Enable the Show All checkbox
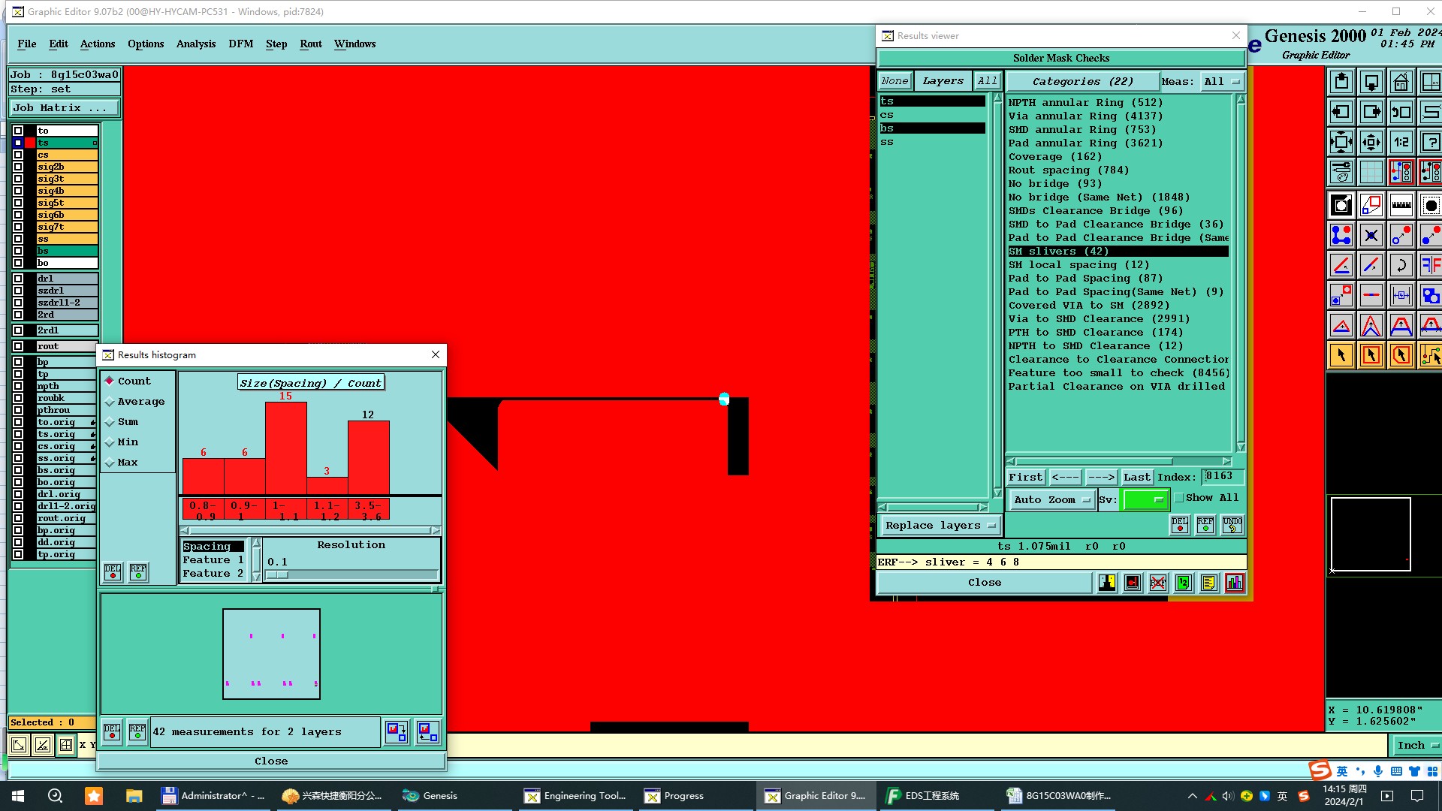This screenshot has width=1442, height=811. click(x=1179, y=498)
